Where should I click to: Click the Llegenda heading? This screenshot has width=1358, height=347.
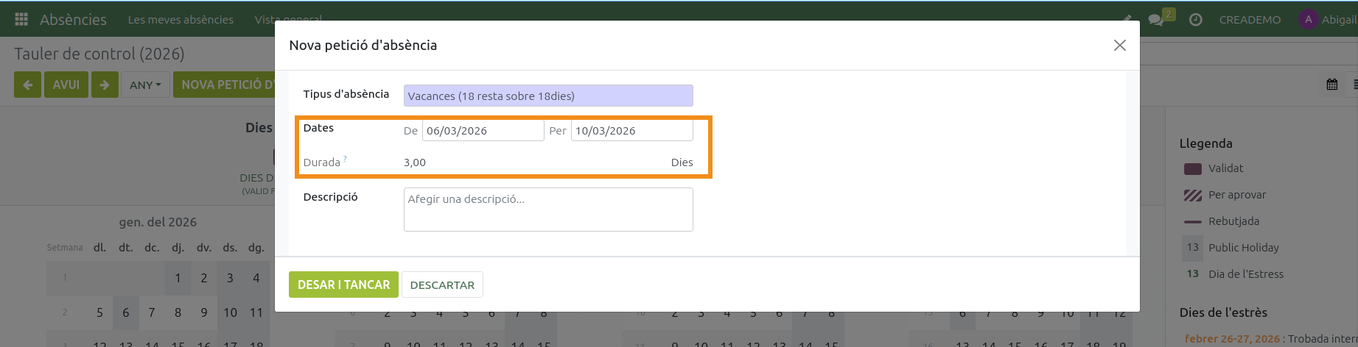tap(1205, 143)
